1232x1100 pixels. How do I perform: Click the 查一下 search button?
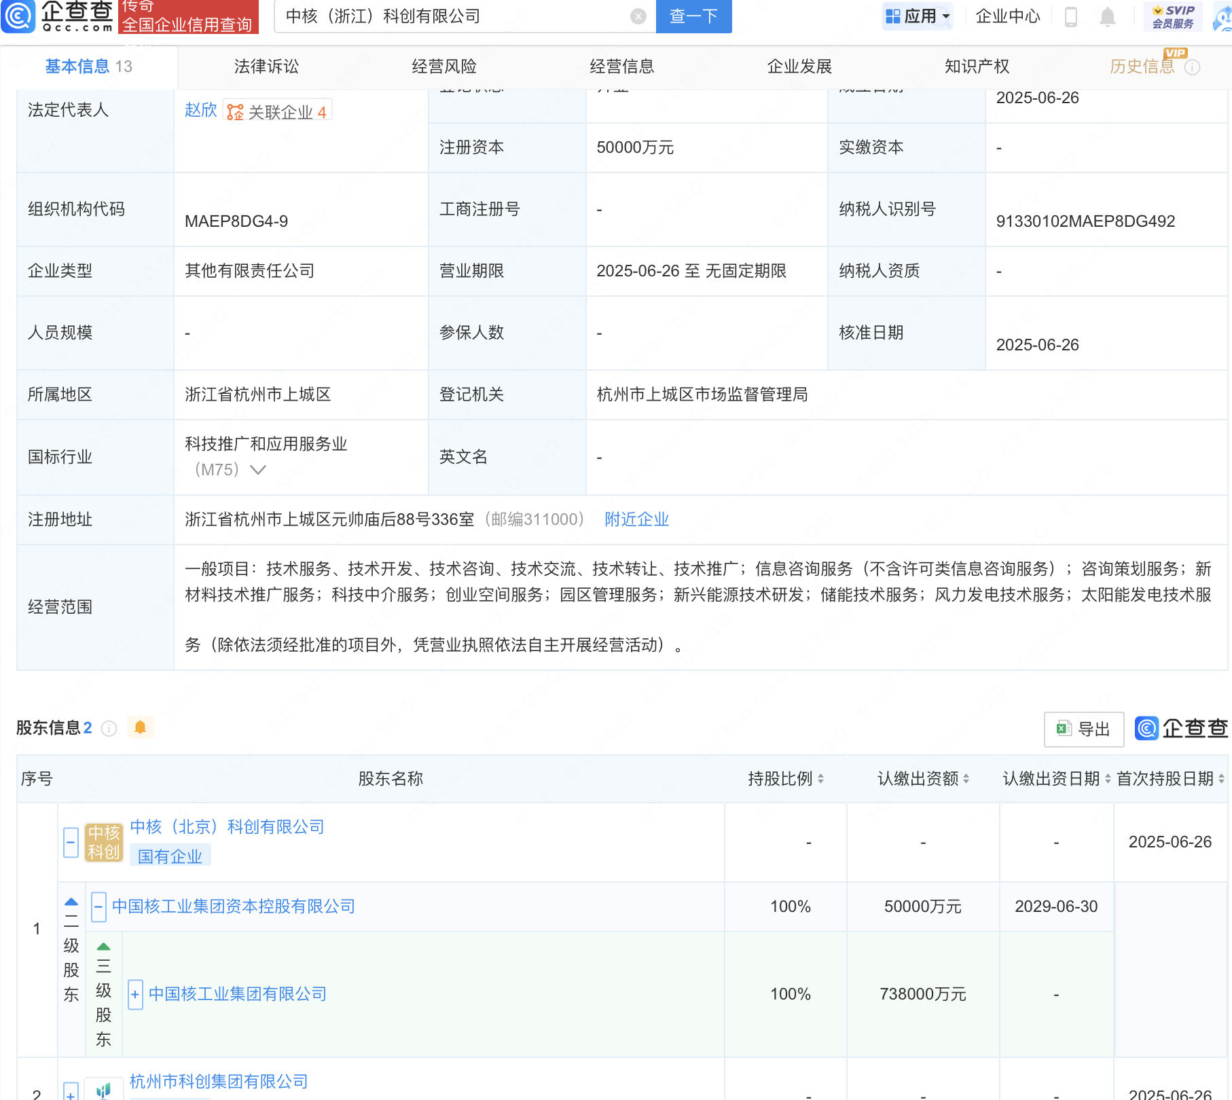pos(693,16)
